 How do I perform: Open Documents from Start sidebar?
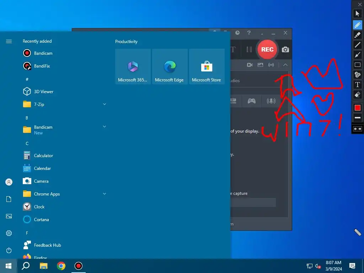[x=9, y=199]
